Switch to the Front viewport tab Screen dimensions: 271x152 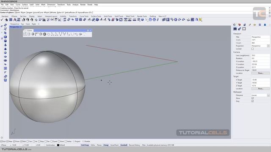28,24
